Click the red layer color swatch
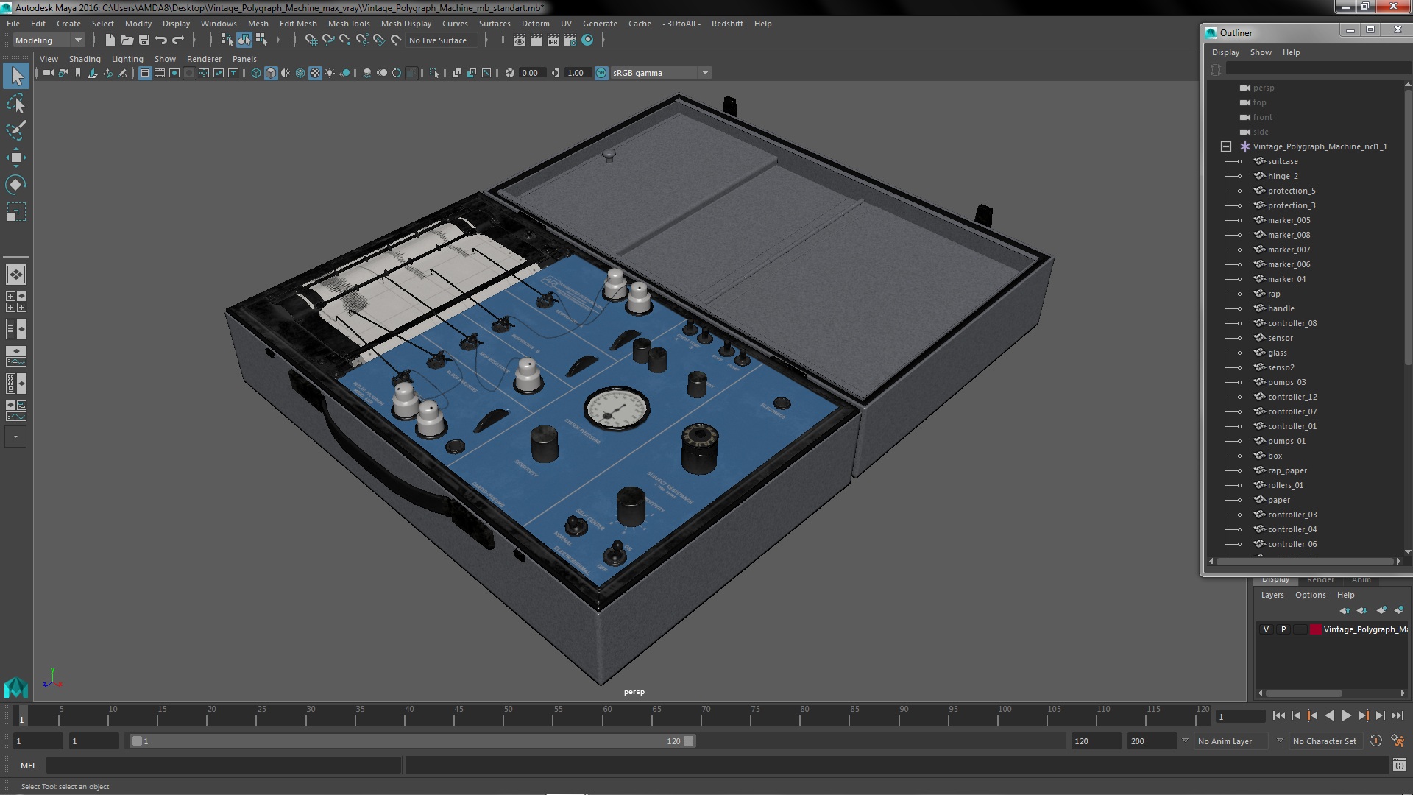 coord(1315,629)
